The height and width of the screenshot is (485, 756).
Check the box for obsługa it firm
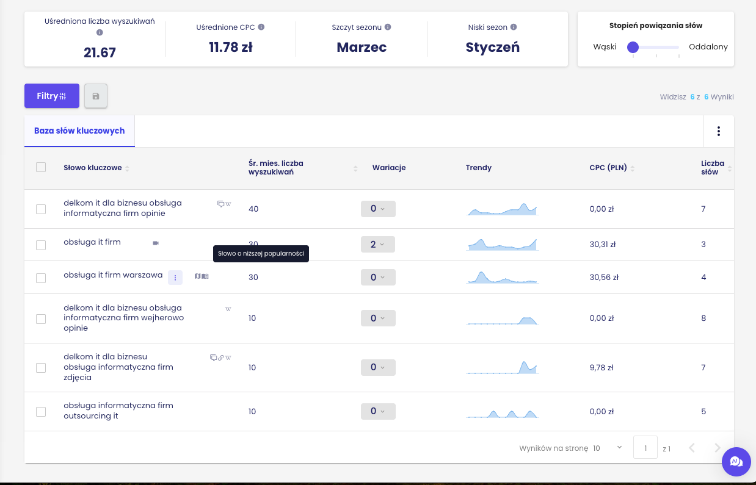click(x=41, y=245)
